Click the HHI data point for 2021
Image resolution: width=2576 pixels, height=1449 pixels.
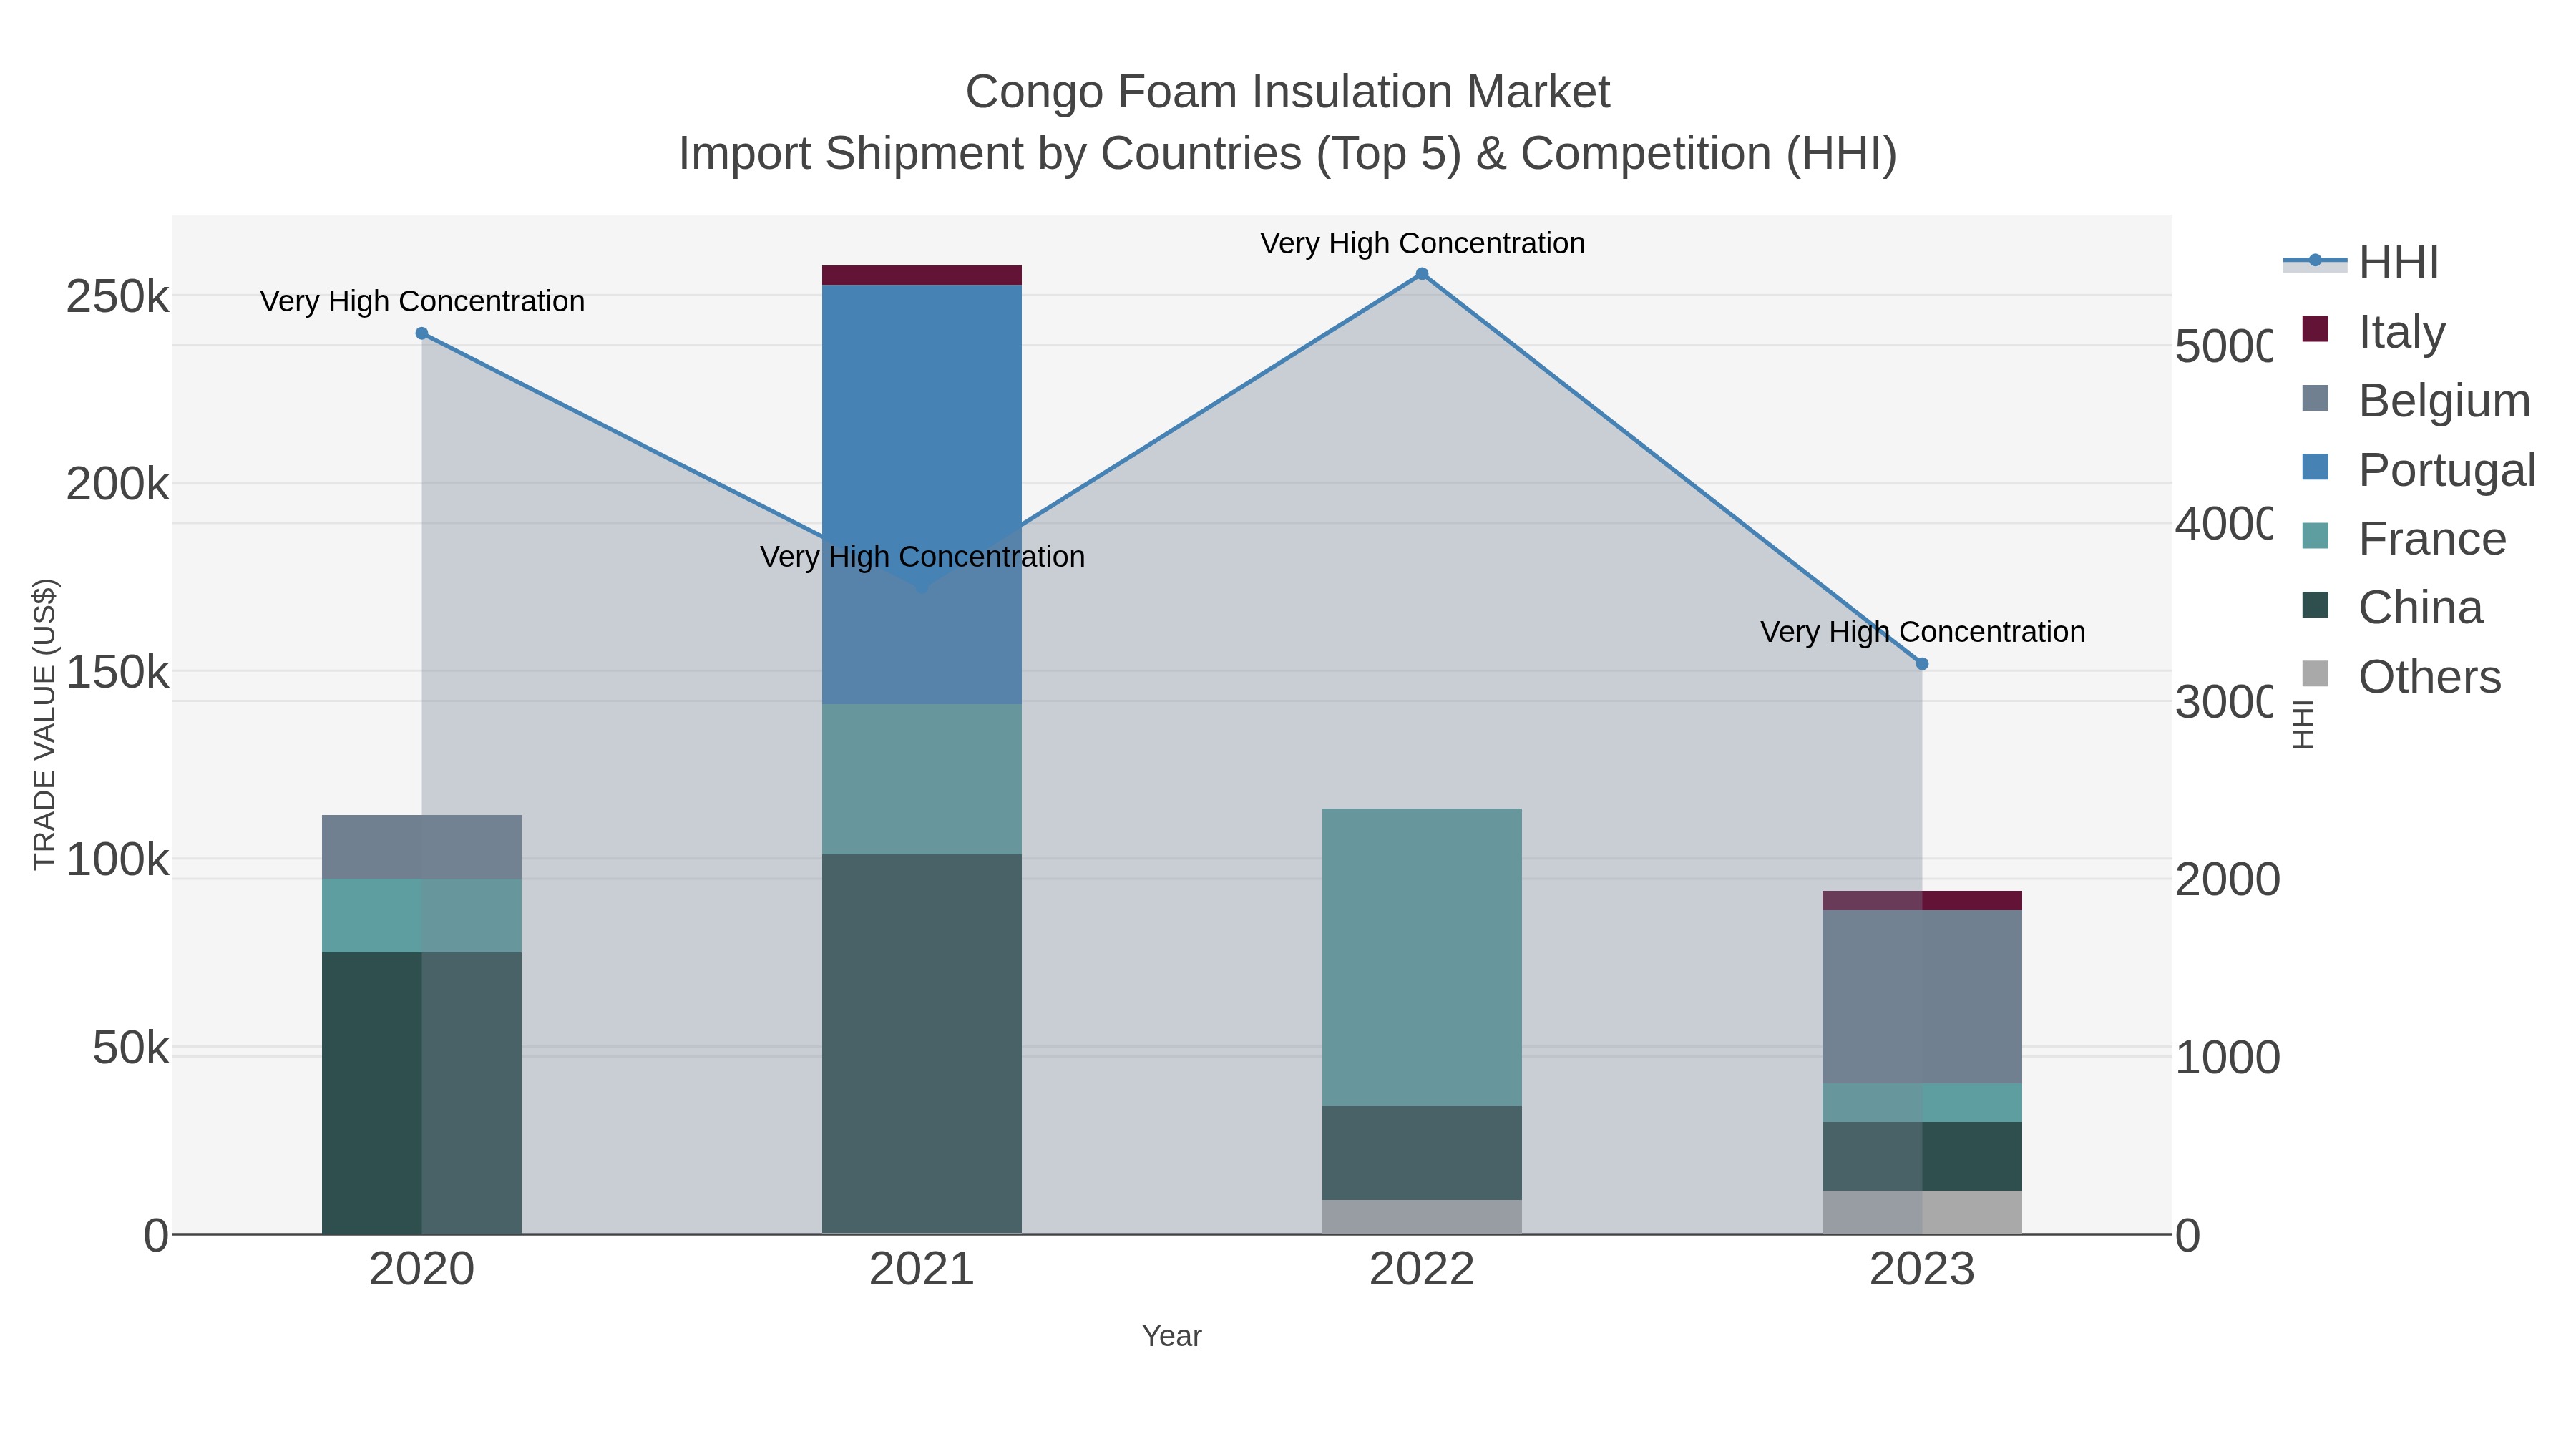(922, 587)
